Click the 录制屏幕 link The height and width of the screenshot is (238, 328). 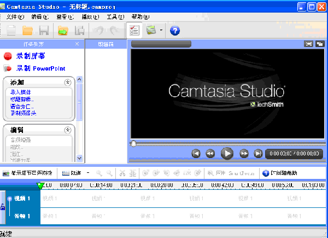point(31,56)
